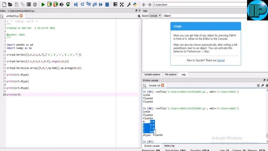Click dtype: float64 console output

[153, 135]
